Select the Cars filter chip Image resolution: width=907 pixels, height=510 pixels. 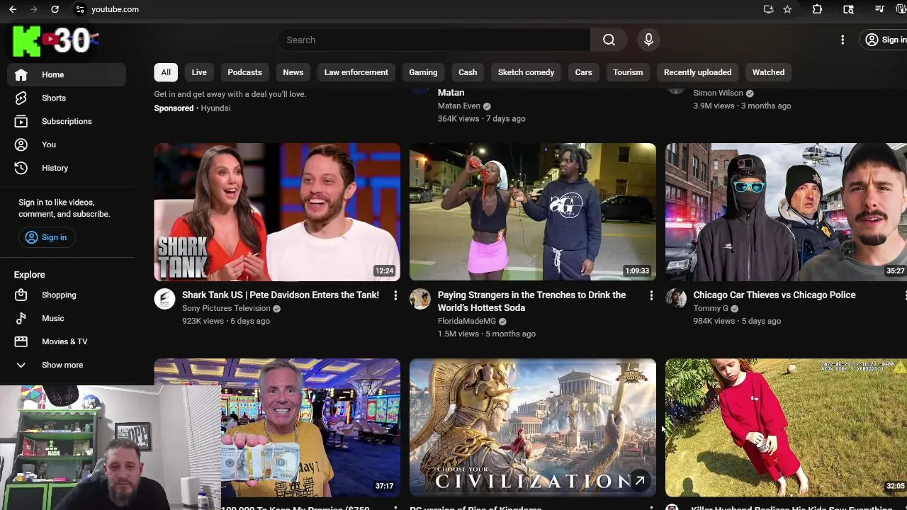pyautogui.click(x=583, y=72)
